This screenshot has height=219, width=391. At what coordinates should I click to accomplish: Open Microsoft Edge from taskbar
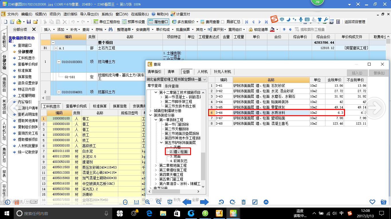[x=149, y=213]
